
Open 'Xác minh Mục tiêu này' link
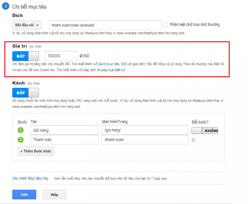pyautogui.click(x=30, y=178)
